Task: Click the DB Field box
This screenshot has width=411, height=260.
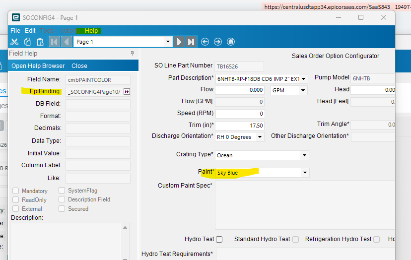Action: point(98,104)
